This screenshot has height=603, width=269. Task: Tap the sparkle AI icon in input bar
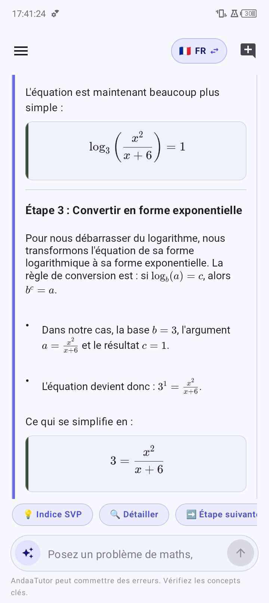pyautogui.click(x=28, y=553)
